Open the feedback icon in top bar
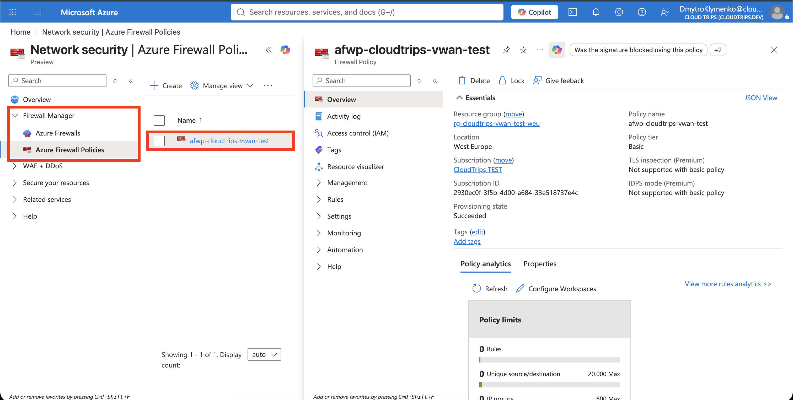The image size is (793, 400). [x=665, y=12]
